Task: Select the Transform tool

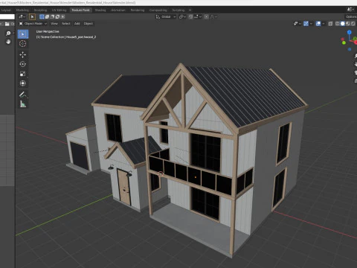Action: (x=23, y=83)
